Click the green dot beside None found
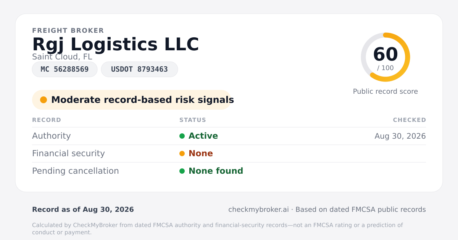The height and width of the screenshot is (240, 458). (182, 171)
